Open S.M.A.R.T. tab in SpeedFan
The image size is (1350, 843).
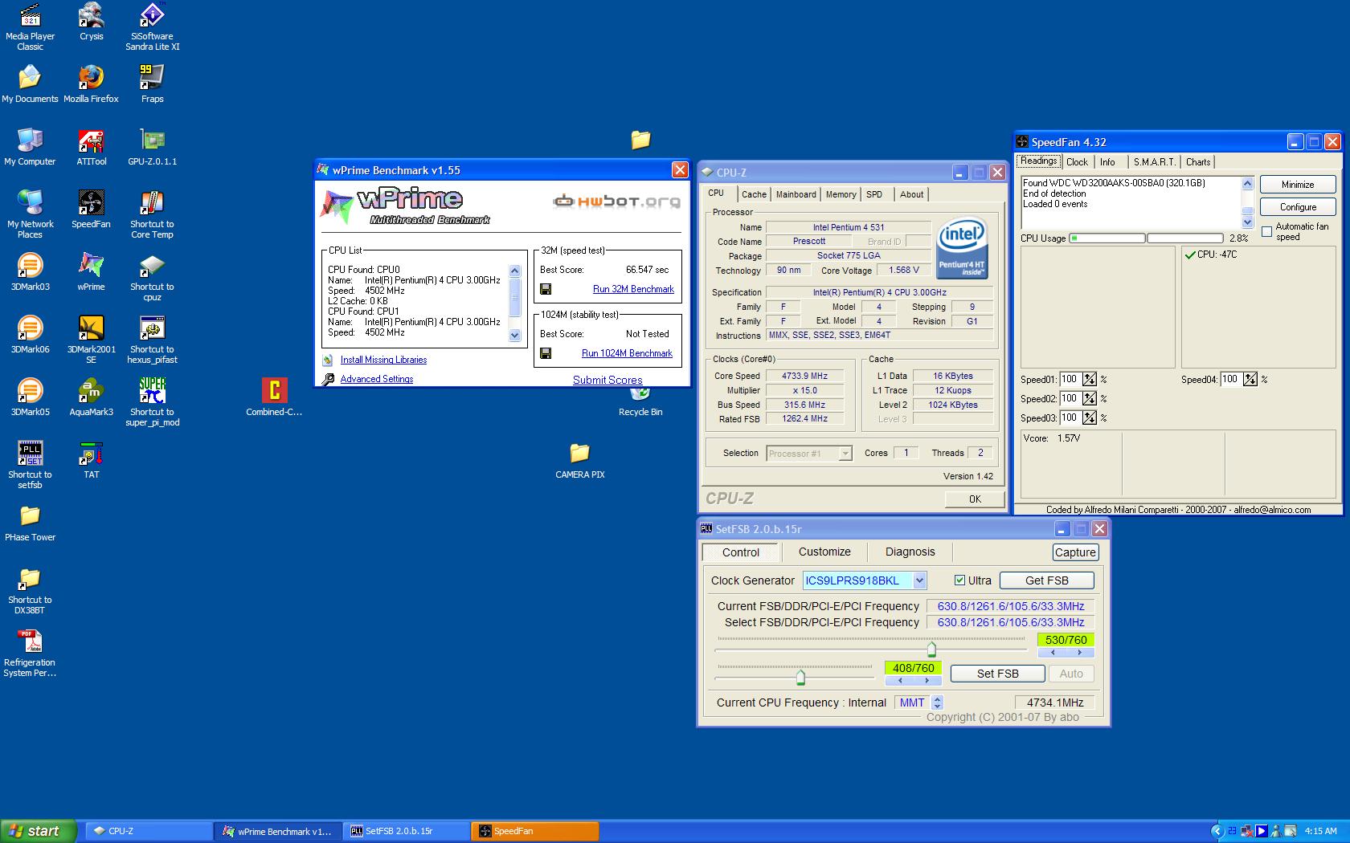pyautogui.click(x=1155, y=162)
